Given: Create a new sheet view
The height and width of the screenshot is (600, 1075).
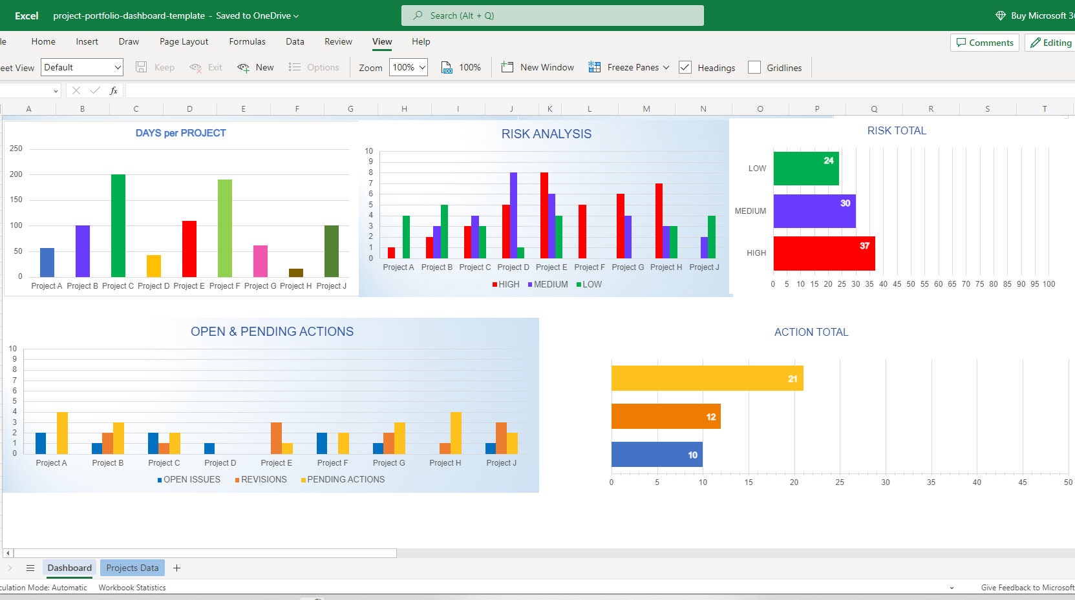Looking at the screenshot, I should (255, 67).
